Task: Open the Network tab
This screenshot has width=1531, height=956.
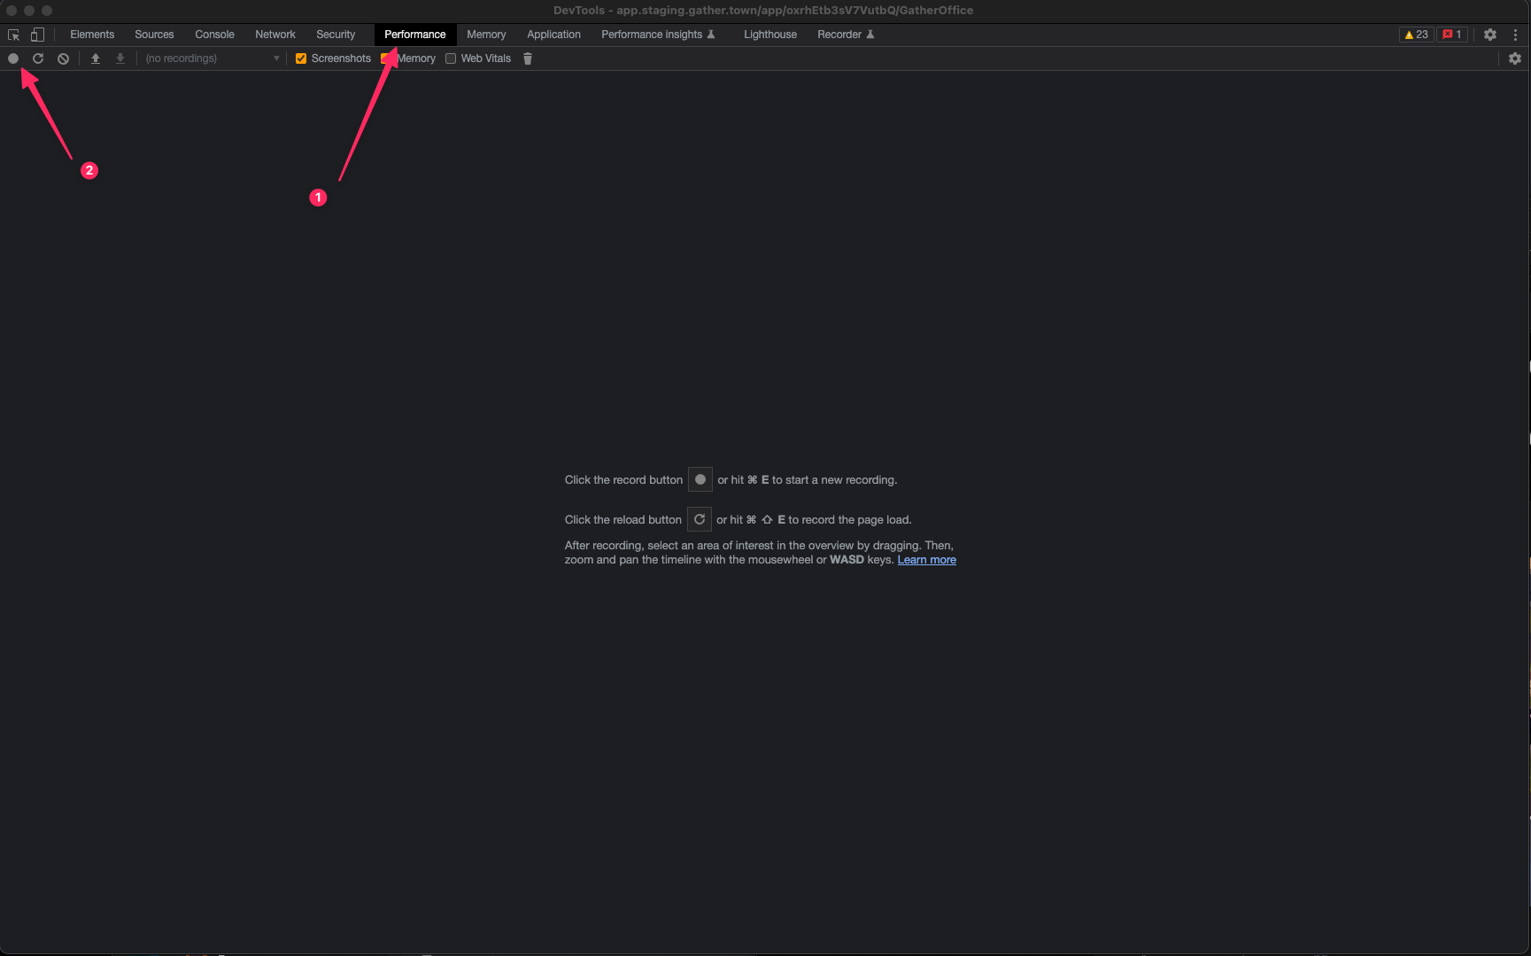Action: coord(275,35)
